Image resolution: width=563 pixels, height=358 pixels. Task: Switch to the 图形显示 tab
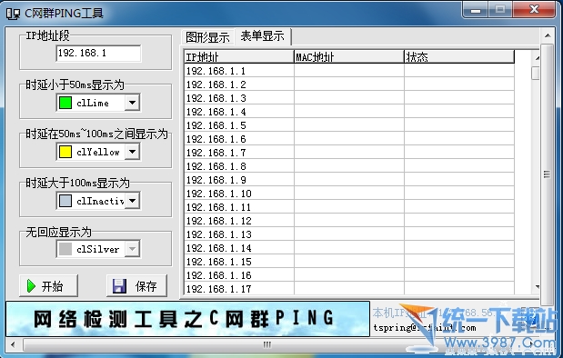coord(207,37)
